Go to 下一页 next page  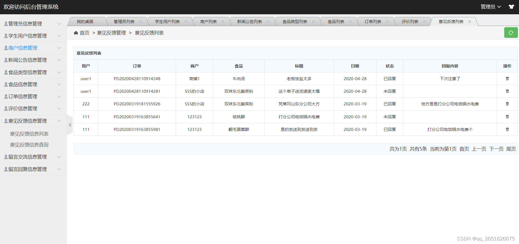point(496,149)
